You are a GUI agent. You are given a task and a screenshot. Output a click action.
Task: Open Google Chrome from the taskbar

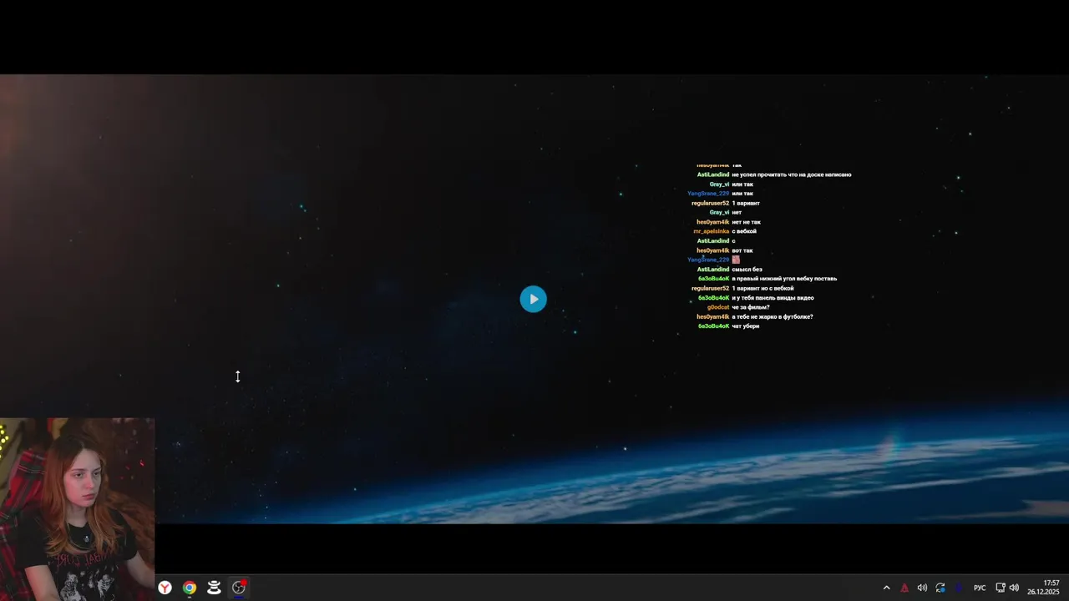190,588
